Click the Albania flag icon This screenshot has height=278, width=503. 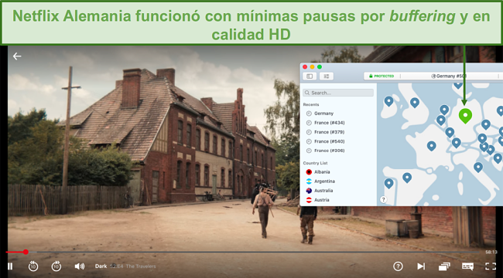tap(309, 172)
